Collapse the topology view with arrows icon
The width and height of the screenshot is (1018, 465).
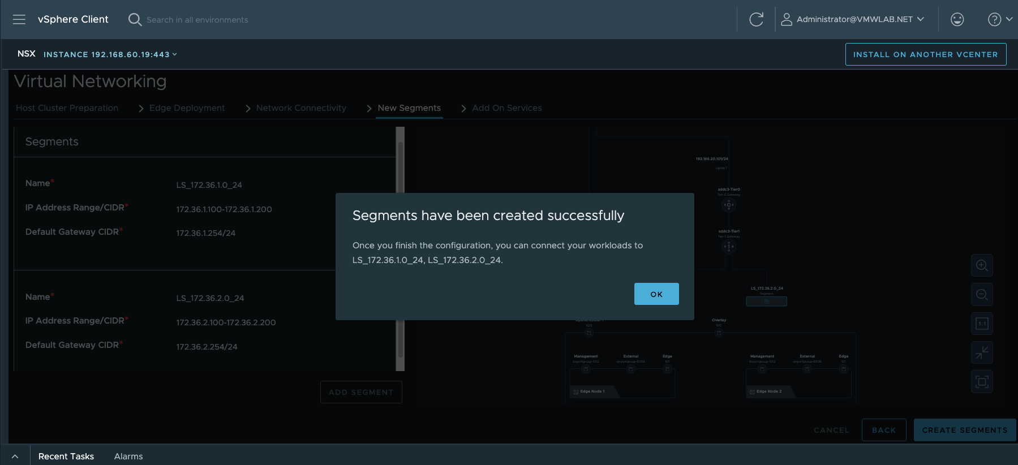[982, 352]
